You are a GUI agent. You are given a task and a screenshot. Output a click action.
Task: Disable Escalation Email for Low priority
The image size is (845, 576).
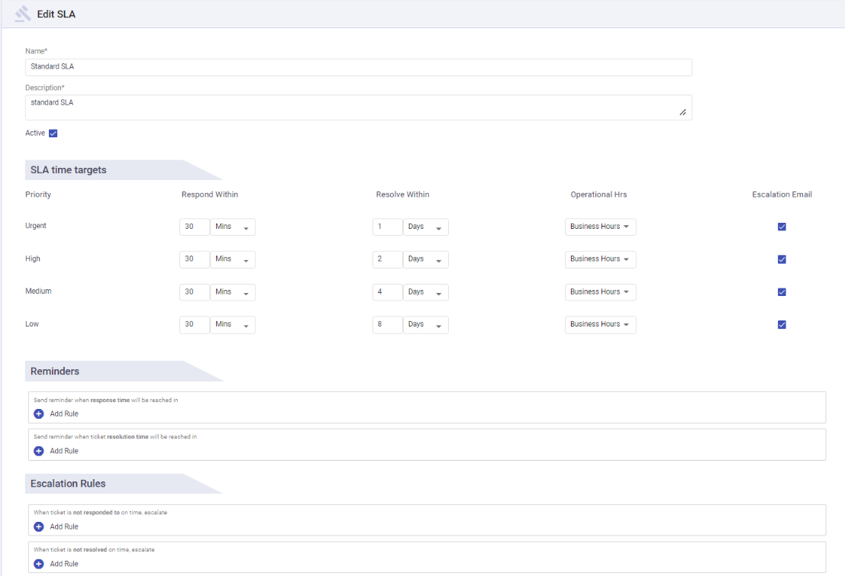(x=782, y=324)
